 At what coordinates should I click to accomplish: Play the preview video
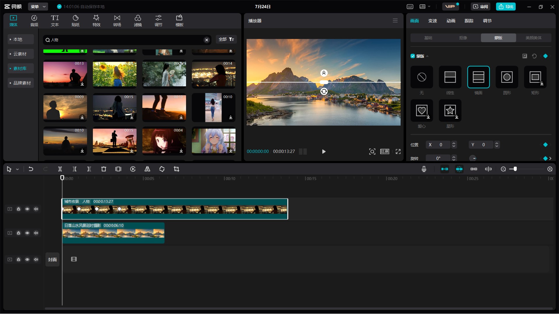pyautogui.click(x=324, y=151)
